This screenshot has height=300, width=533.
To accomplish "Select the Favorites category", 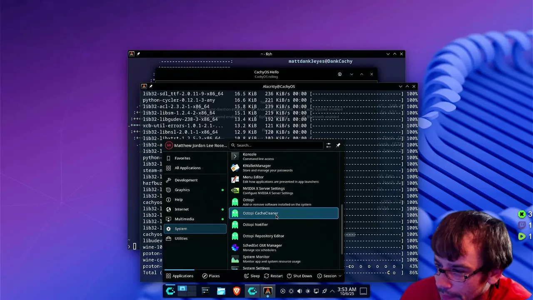I will (x=195, y=158).
